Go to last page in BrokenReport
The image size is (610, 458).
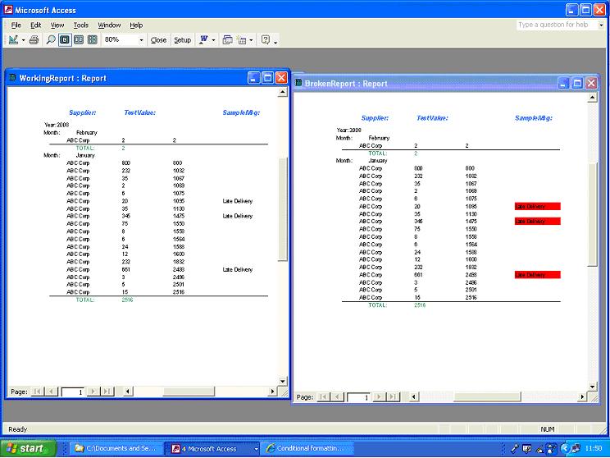[393, 397]
